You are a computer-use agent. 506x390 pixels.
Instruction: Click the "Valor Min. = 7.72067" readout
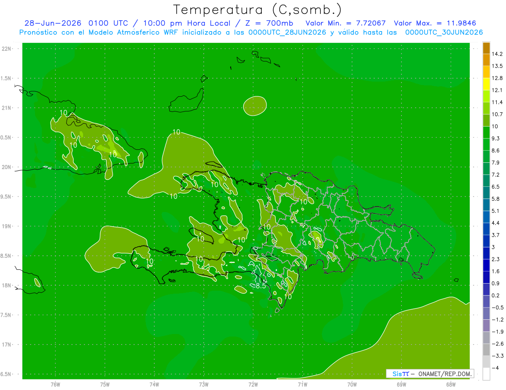point(345,23)
